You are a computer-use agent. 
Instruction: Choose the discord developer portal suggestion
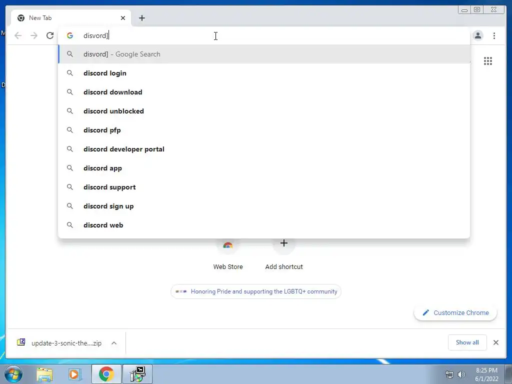[x=264, y=149]
